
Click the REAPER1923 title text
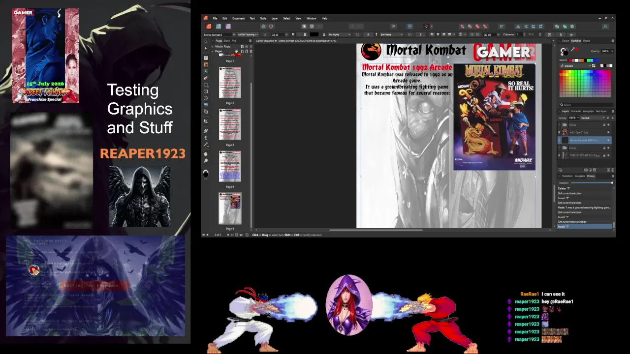pyautogui.click(x=143, y=154)
